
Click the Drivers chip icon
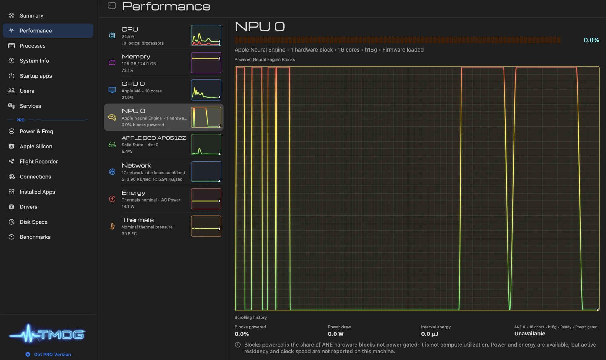click(x=12, y=207)
